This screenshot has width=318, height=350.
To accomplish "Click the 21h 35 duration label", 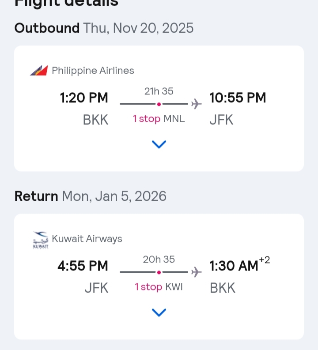I will [159, 91].
